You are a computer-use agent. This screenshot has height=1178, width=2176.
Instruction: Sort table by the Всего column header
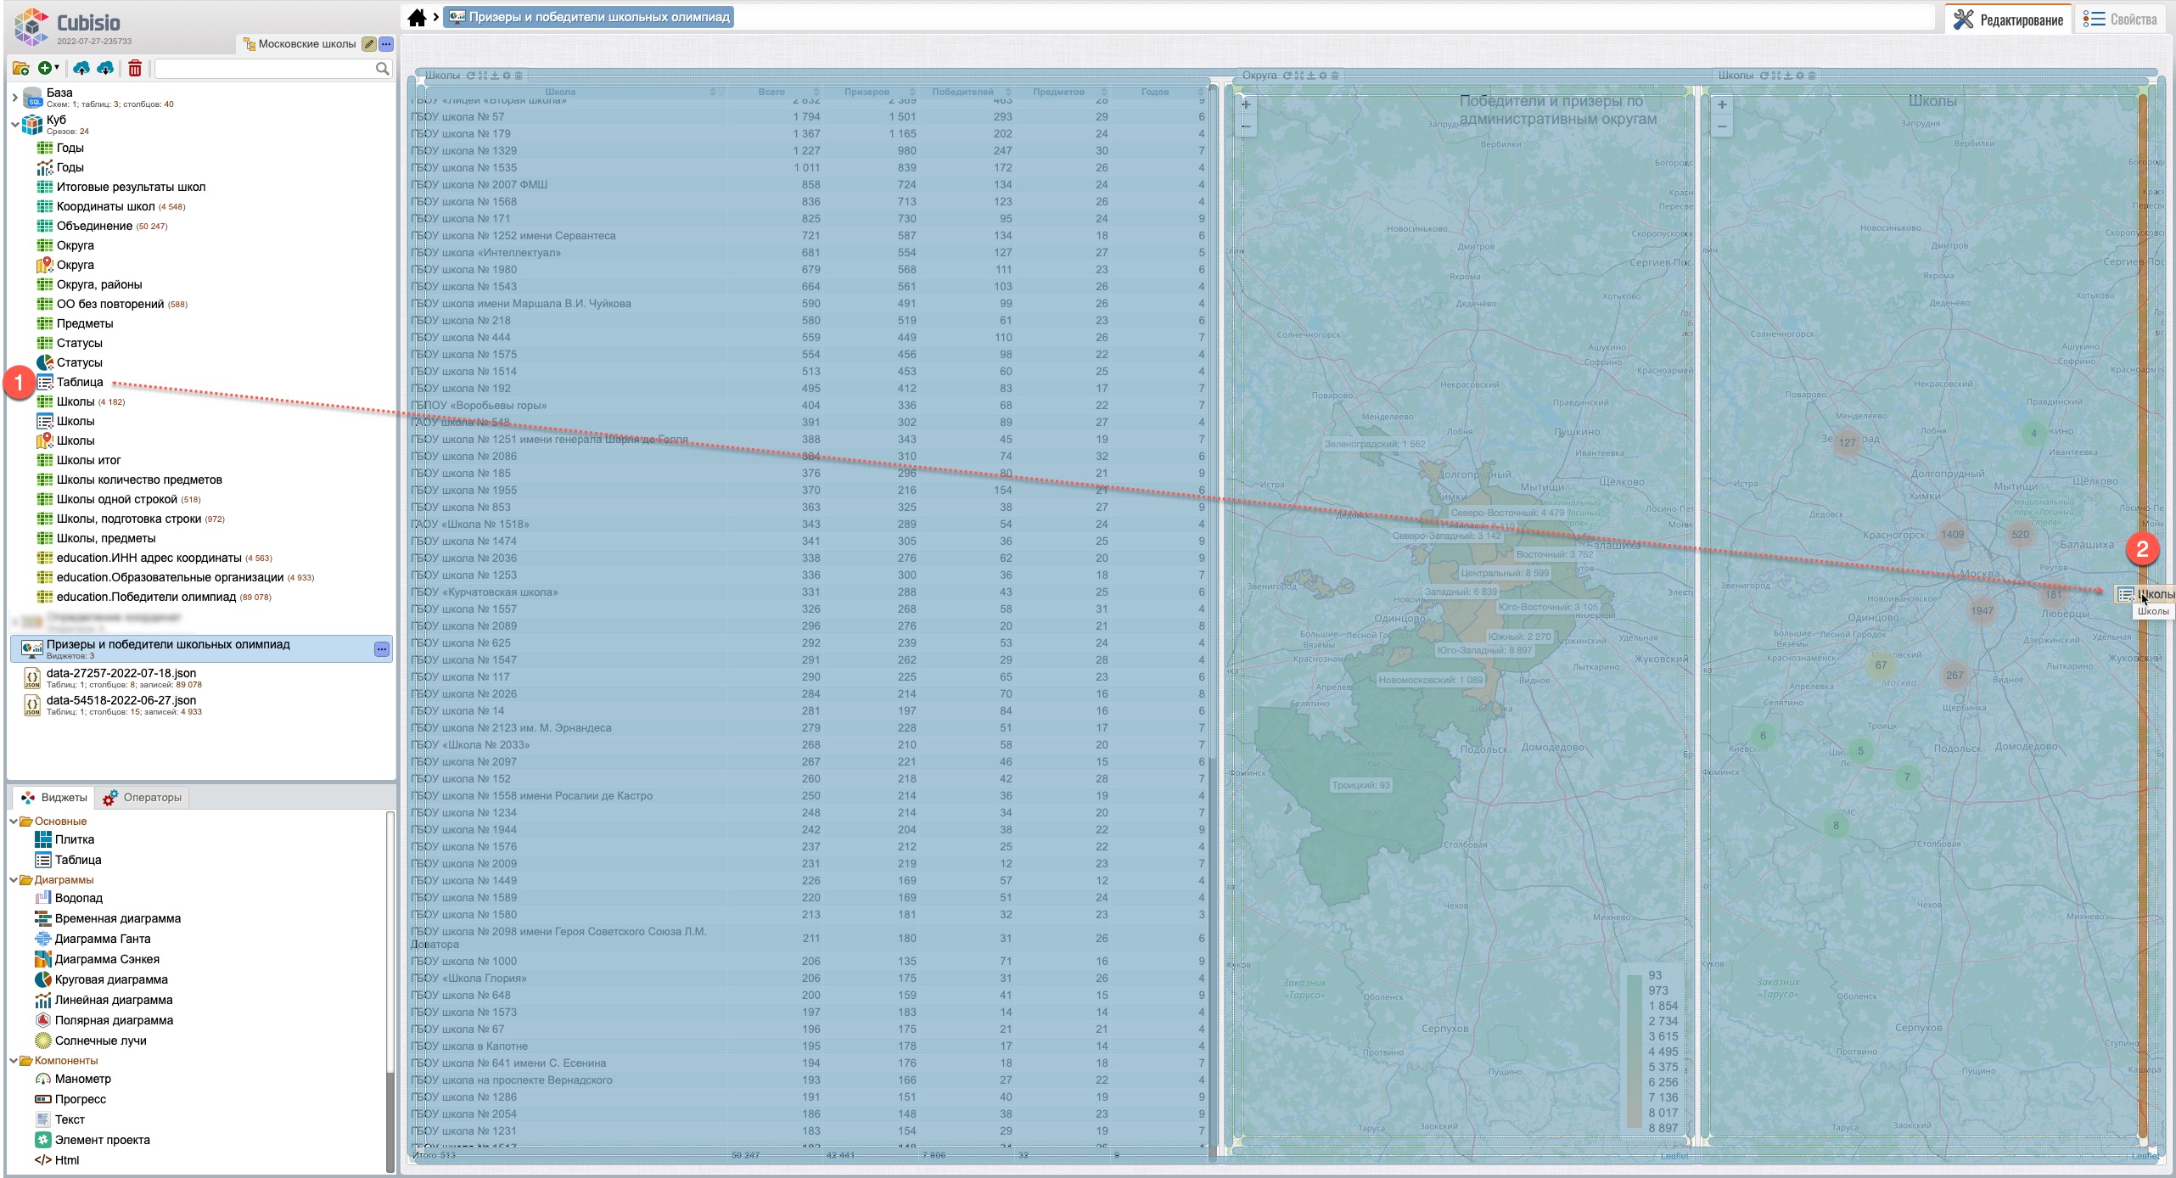coord(771,92)
